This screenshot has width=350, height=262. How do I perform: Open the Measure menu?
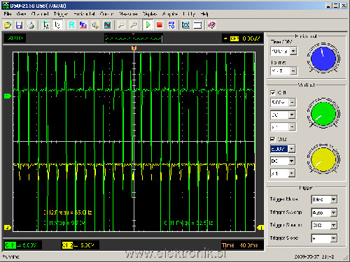128,14
